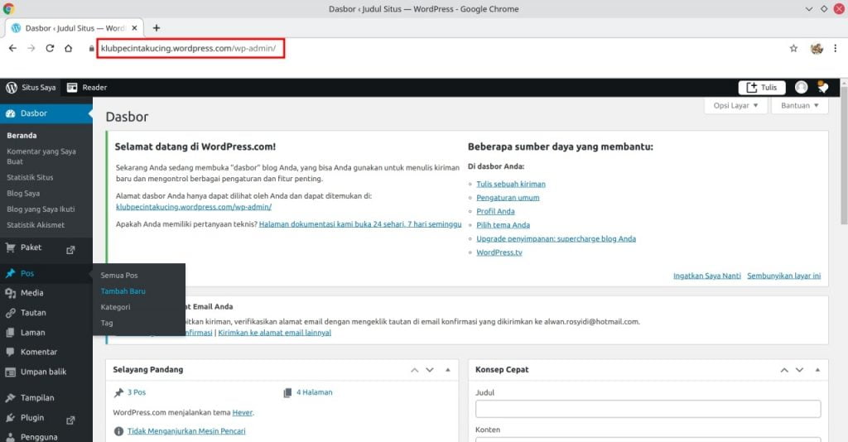Bookmark this page with the star icon

(x=793, y=48)
